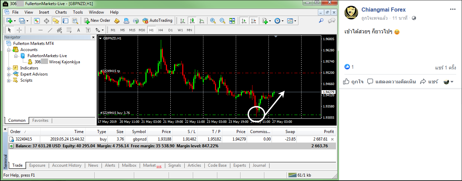The image size is (462, 181).
Task: Collapse the Accounts tree node
Action: coord(9,50)
